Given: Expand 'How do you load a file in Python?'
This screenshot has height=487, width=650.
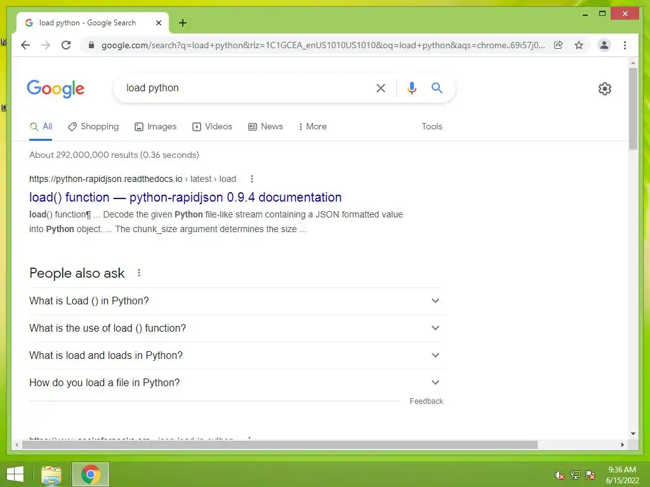Looking at the screenshot, I should pyautogui.click(x=236, y=383).
